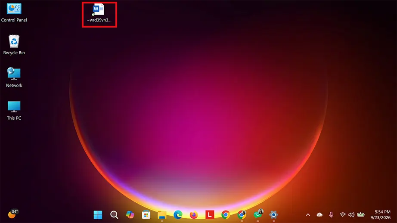Screen dimensions: 397x223
Task: Select the Control Panel desktop icon
Action: tap(14, 13)
